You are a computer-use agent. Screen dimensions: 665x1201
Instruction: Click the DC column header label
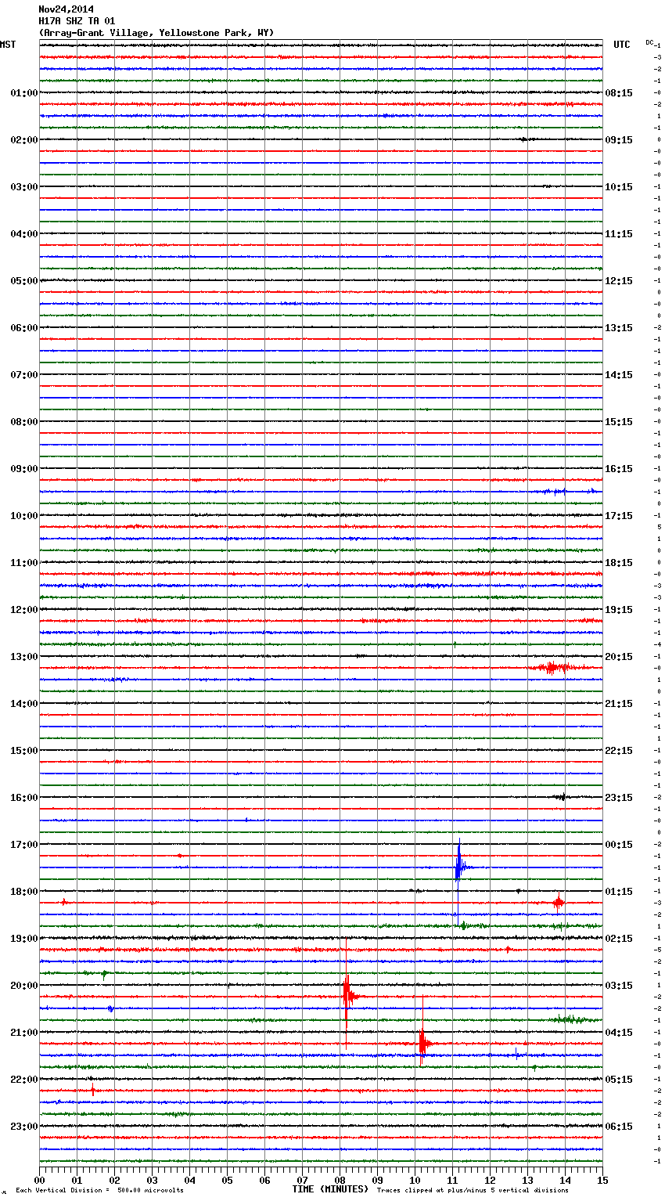(x=649, y=42)
